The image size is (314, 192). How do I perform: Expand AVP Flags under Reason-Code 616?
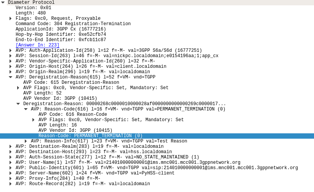click(33, 120)
